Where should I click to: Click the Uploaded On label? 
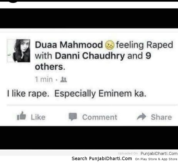(x=128, y=153)
